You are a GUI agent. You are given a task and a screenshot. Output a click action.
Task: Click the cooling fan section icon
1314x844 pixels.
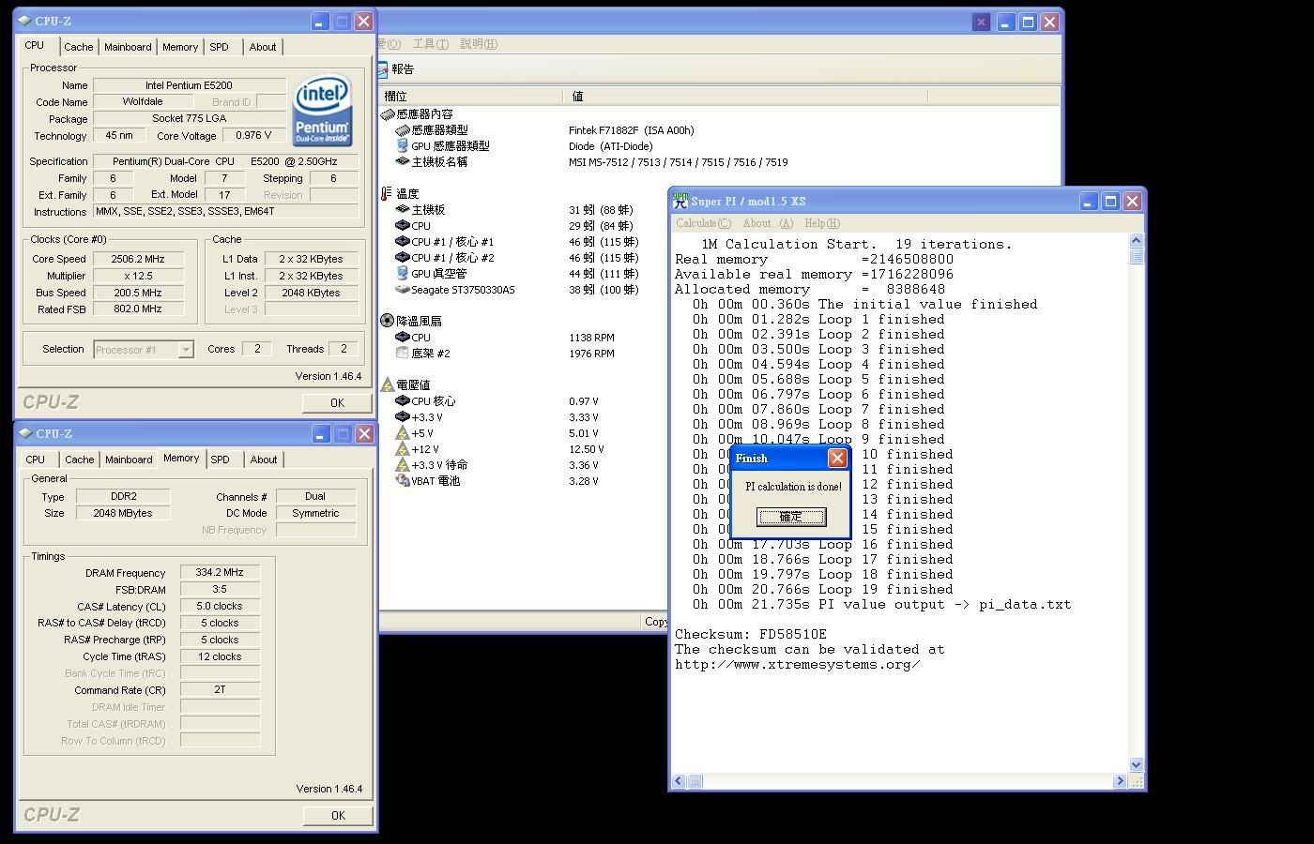pos(388,320)
